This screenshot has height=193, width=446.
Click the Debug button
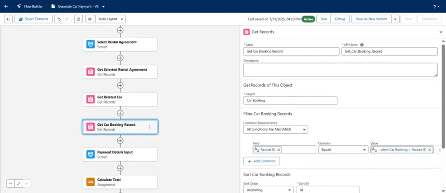(x=340, y=19)
